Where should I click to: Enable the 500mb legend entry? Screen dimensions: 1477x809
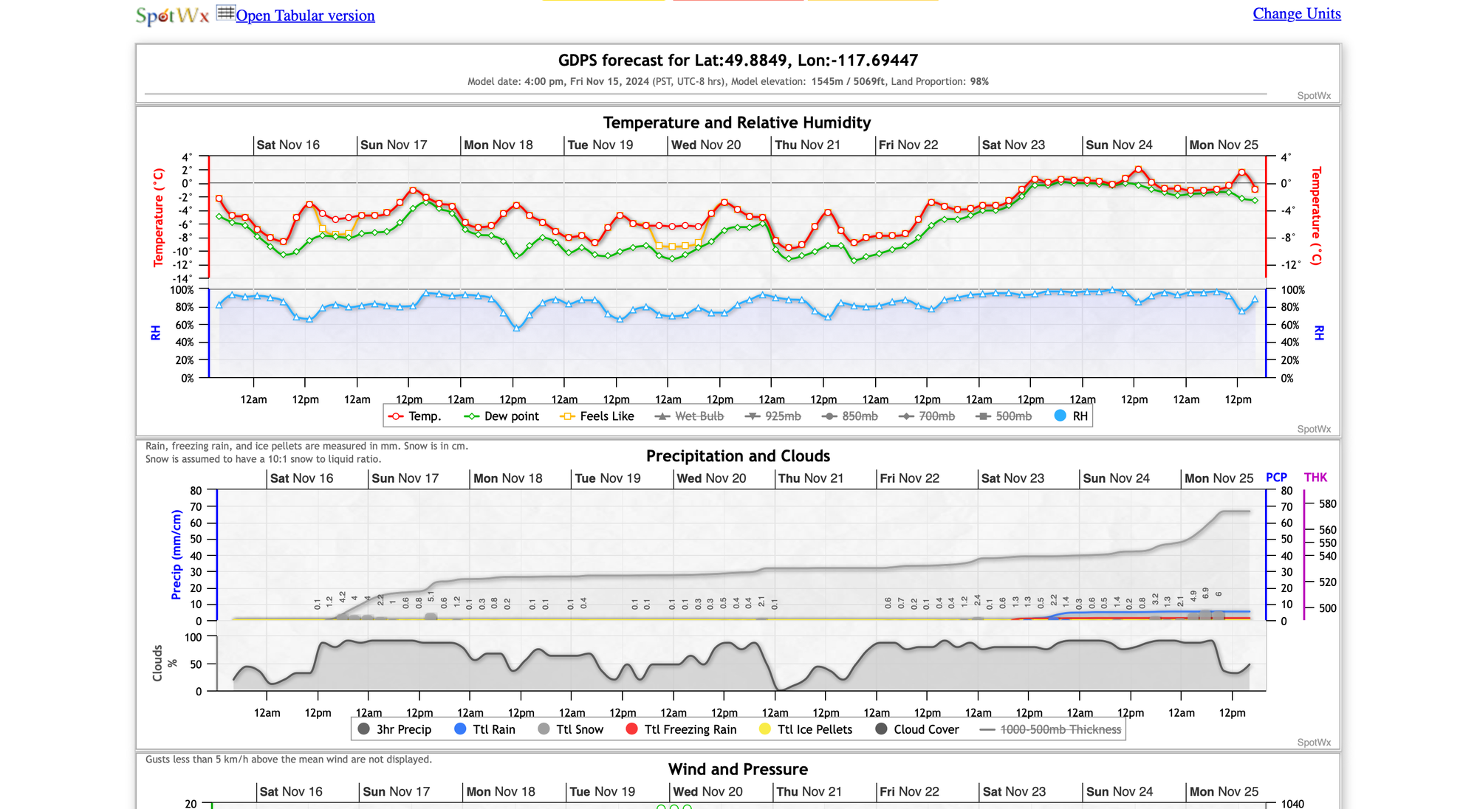click(1004, 416)
